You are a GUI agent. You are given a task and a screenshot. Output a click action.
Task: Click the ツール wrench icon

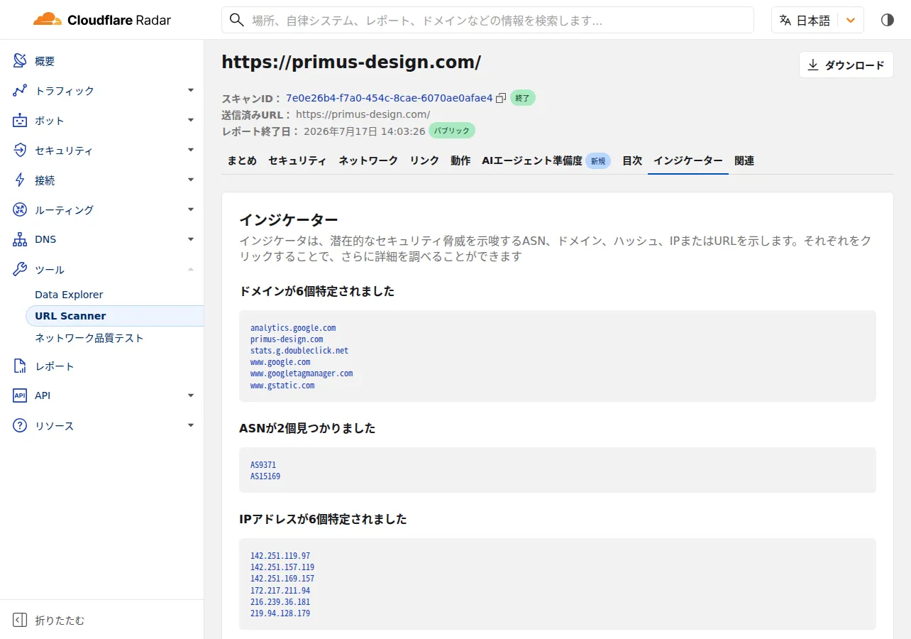pos(20,270)
